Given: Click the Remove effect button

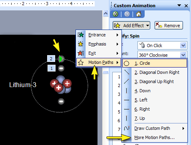Looking at the screenshot, I should click(x=169, y=26).
